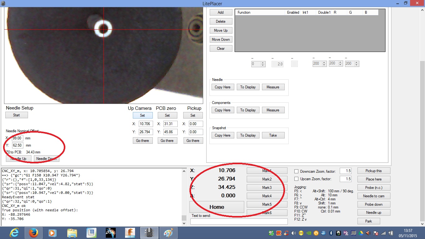The width and height of the screenshot is (425, 239).
Task: Click the Mark2 button
Action: (267, 179)
